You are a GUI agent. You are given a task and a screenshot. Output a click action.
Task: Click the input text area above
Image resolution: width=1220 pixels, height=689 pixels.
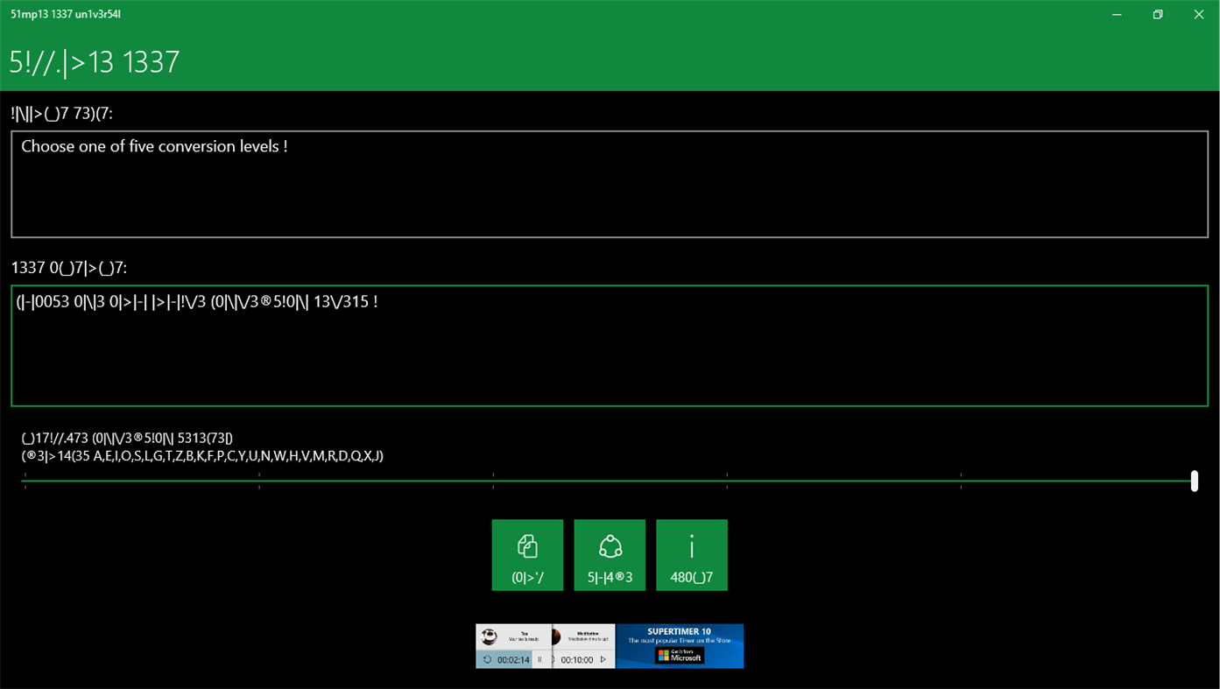[x=609, y=184]
